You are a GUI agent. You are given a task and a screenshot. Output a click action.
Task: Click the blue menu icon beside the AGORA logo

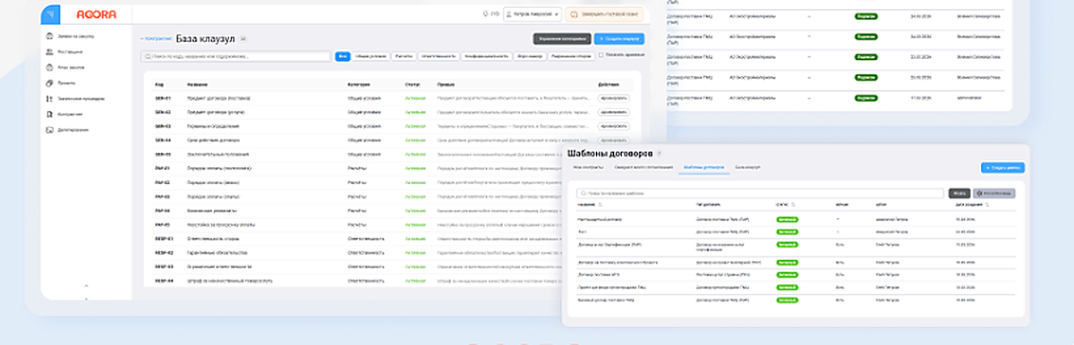[x=51, y=14]
